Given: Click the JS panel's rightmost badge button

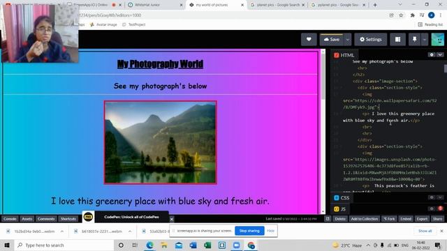Looking at the screenshot, I should [440, 208].
